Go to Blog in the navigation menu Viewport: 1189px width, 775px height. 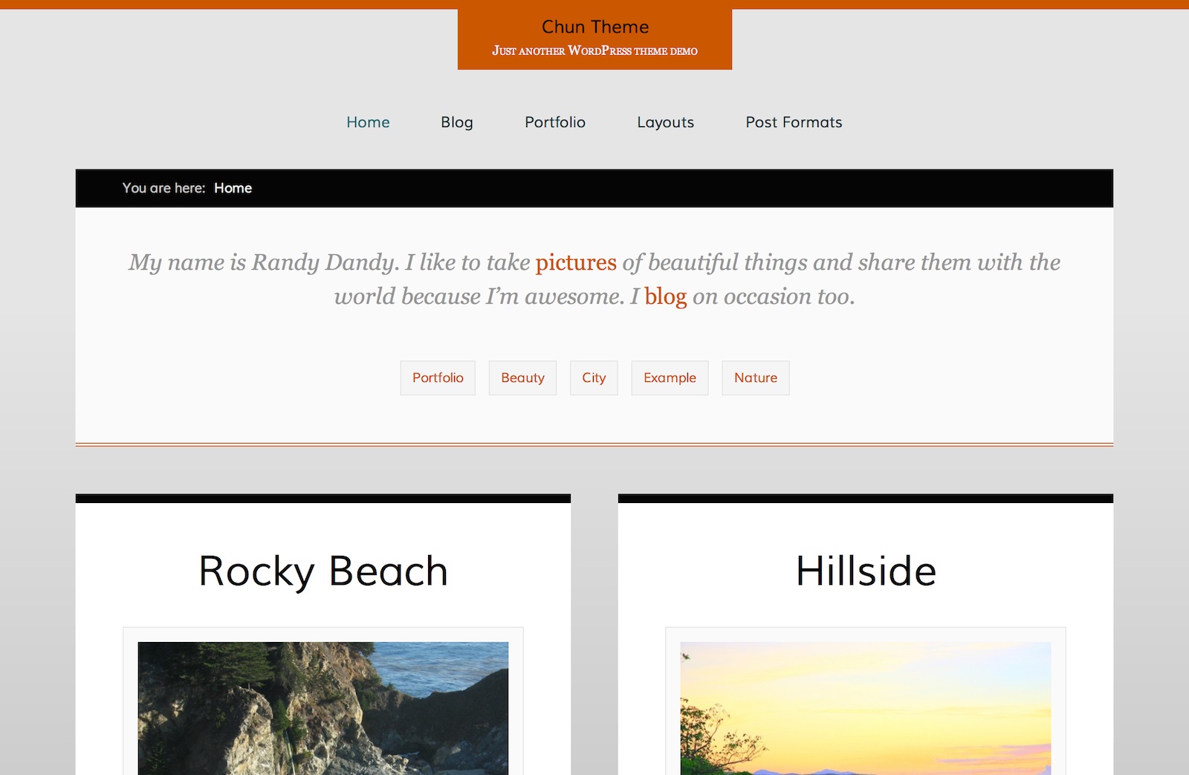pyautogui.click(x=456, y=122)
